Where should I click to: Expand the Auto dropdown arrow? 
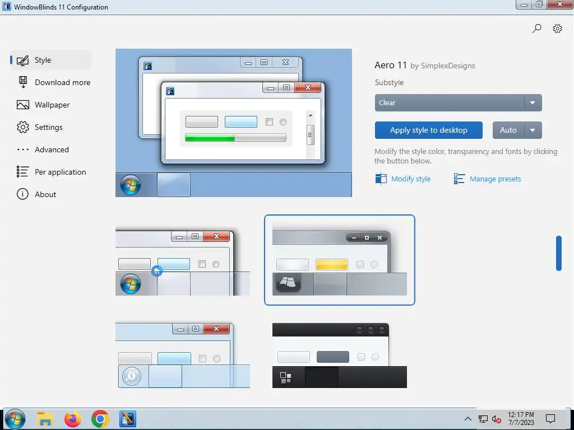533,130
